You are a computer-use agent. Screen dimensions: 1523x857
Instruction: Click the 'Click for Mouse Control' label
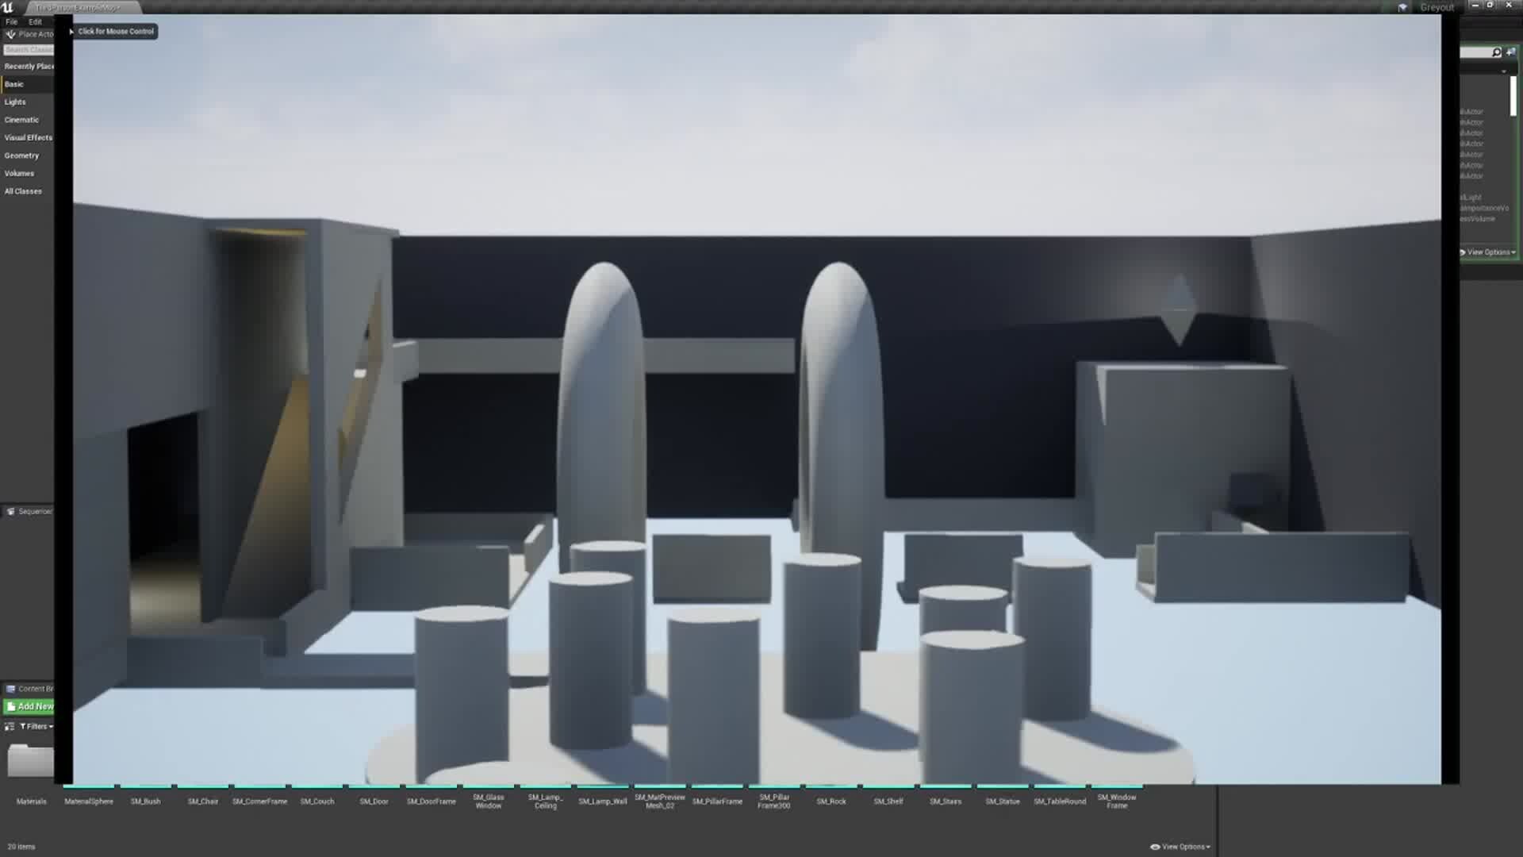pyautogui.click(x=116, y=32)
